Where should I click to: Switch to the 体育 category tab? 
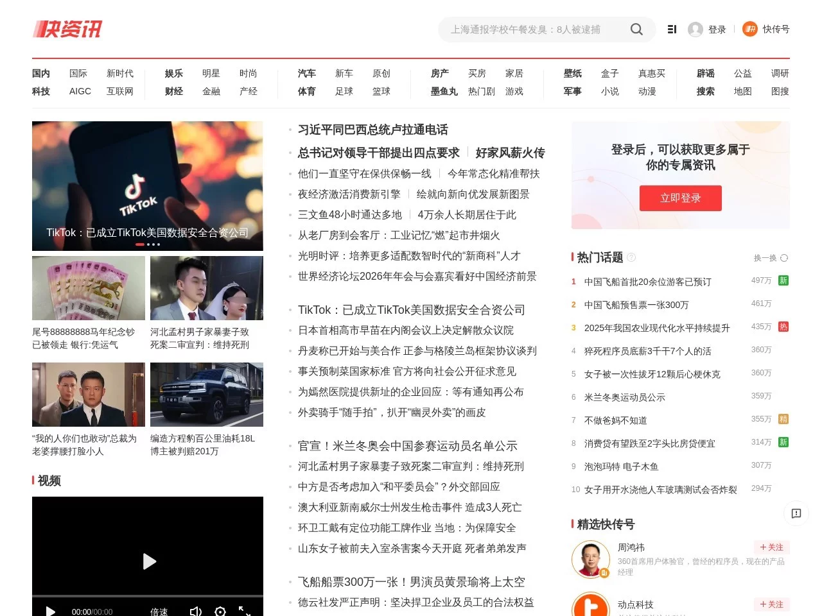[x=306, y=91]
